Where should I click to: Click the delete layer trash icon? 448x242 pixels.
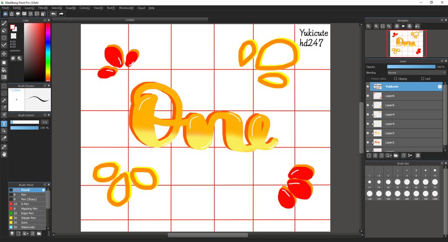pyautogui.click(x=418, y=156)
